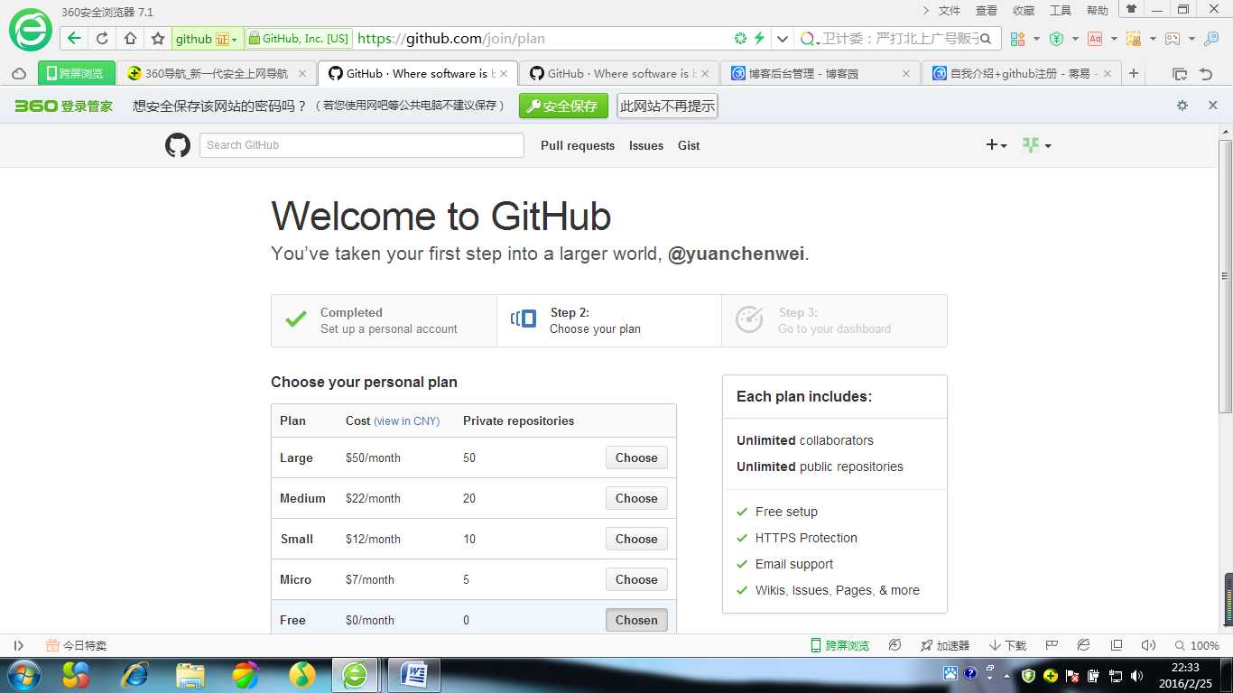The image size is (1233, 693).
Task: Toggle the sidebar expand icon in status bar
Action: pos(18,645)
